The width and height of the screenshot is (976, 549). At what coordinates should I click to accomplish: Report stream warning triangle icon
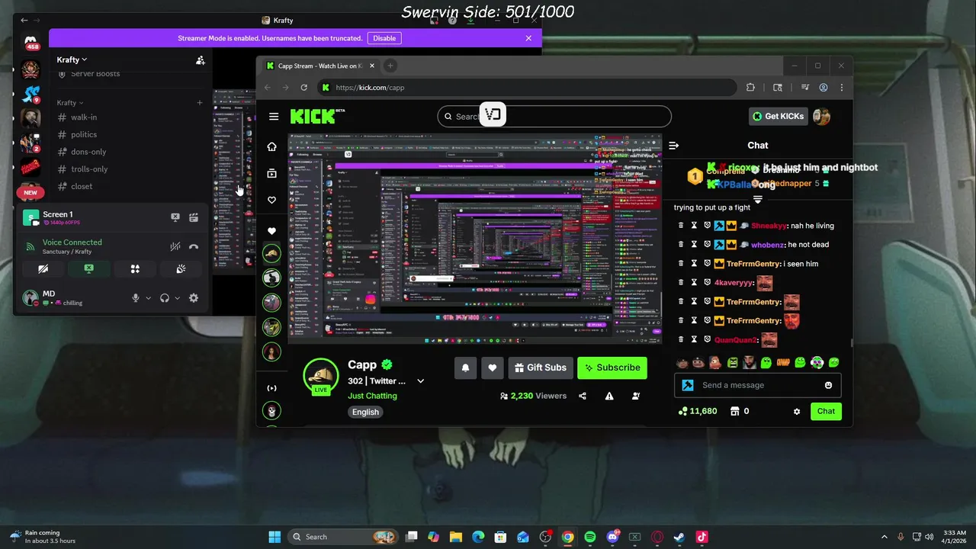click(x=609, y=396)
